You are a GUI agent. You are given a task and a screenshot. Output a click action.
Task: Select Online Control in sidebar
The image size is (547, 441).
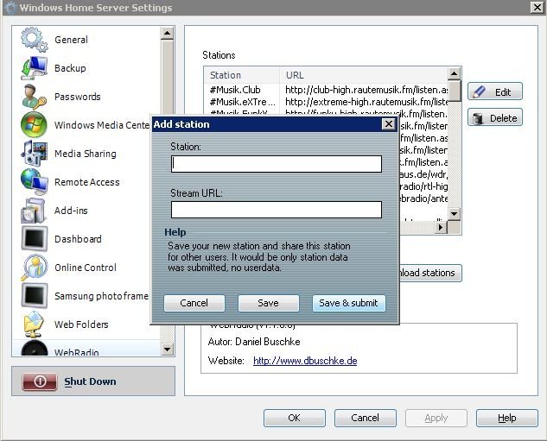tap(86, 268)
